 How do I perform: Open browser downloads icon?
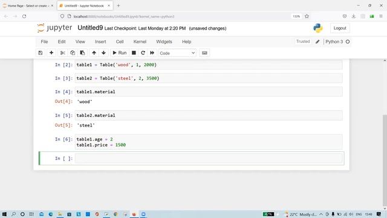click(x=353, y=16)
